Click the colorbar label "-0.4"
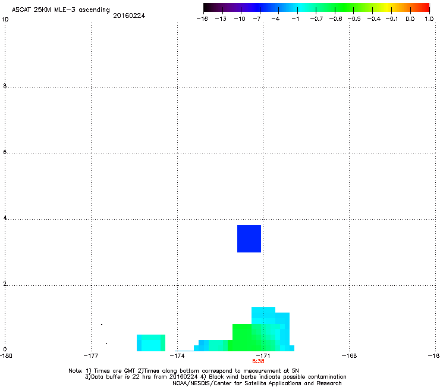The width and height of the screenshot is (440, 387). (374, 19)
